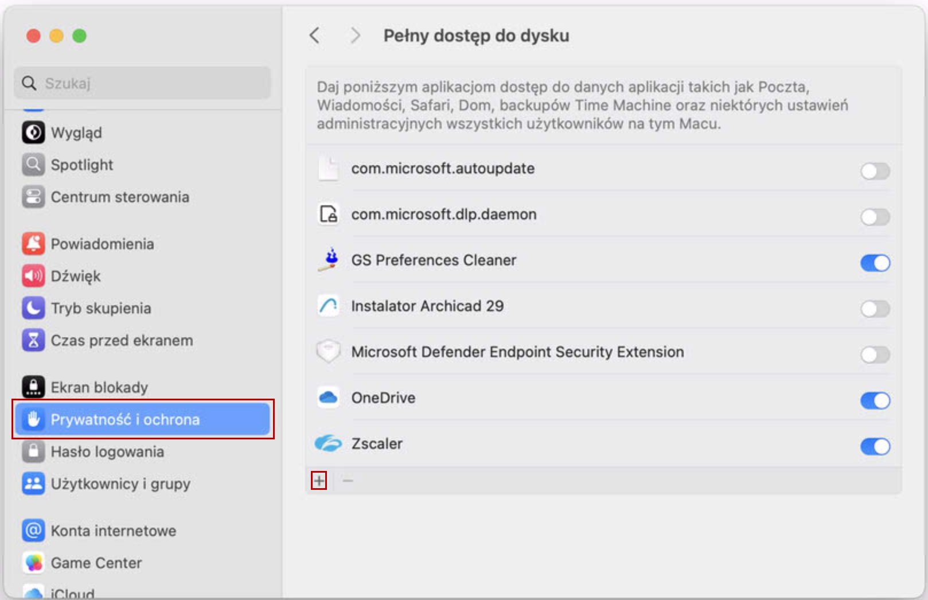
Task: Click the minus button to remove an app
Action: click(347, 481)
